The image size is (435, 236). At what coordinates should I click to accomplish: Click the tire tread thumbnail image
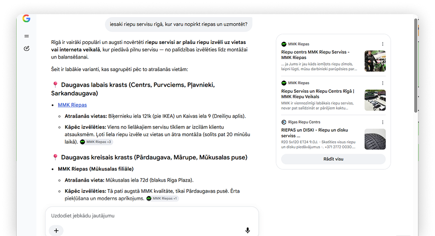[x=375, y=139]
